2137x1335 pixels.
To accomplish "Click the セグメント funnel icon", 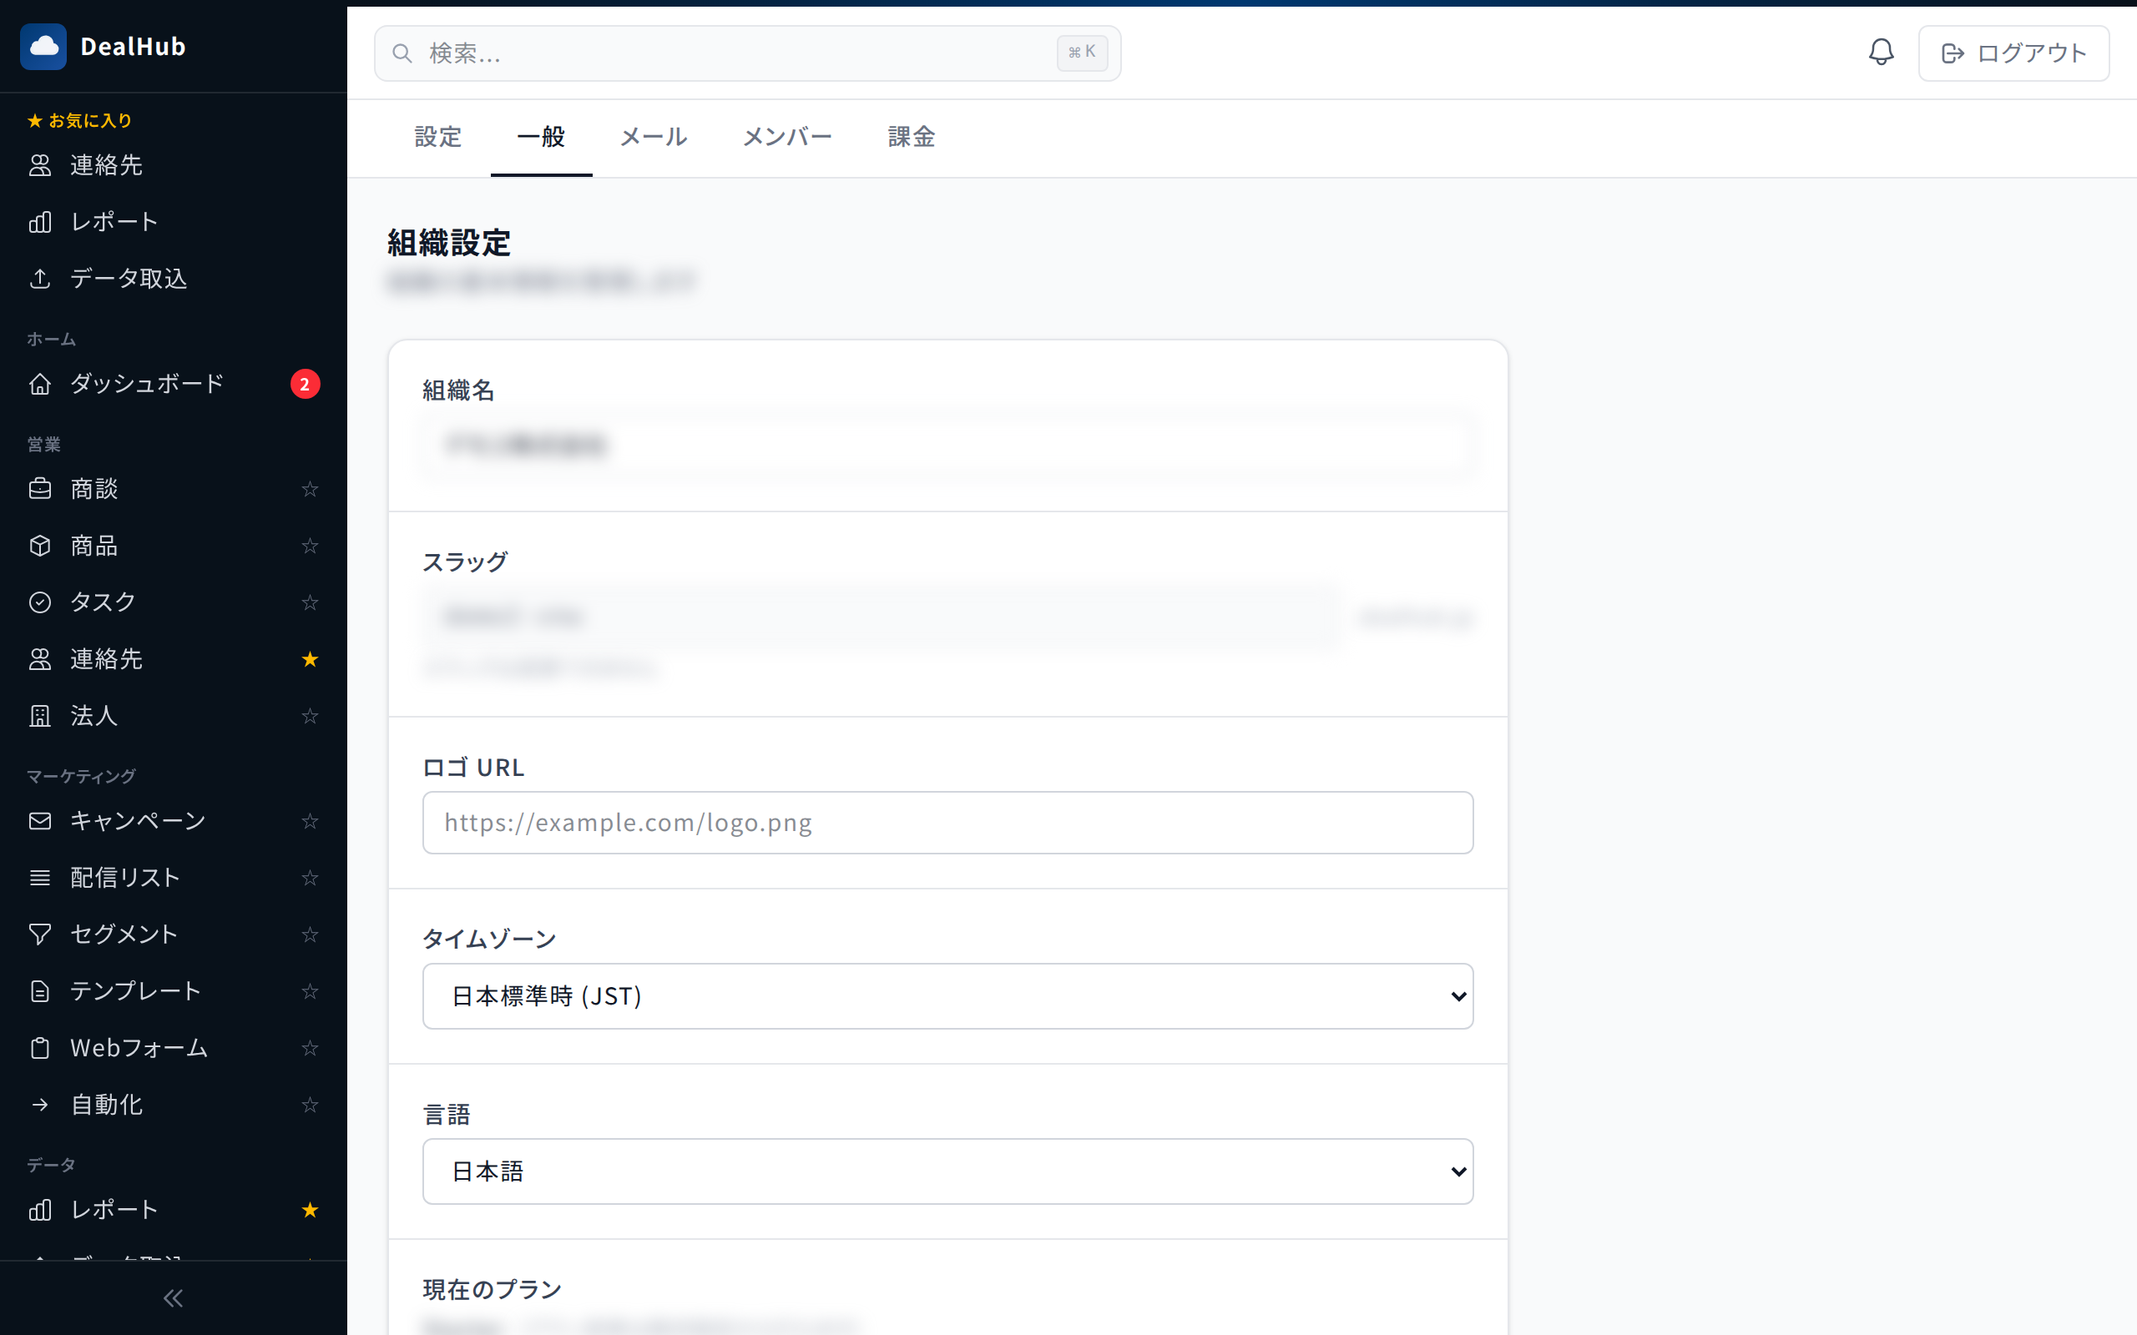I will click(x=40, y=934).
